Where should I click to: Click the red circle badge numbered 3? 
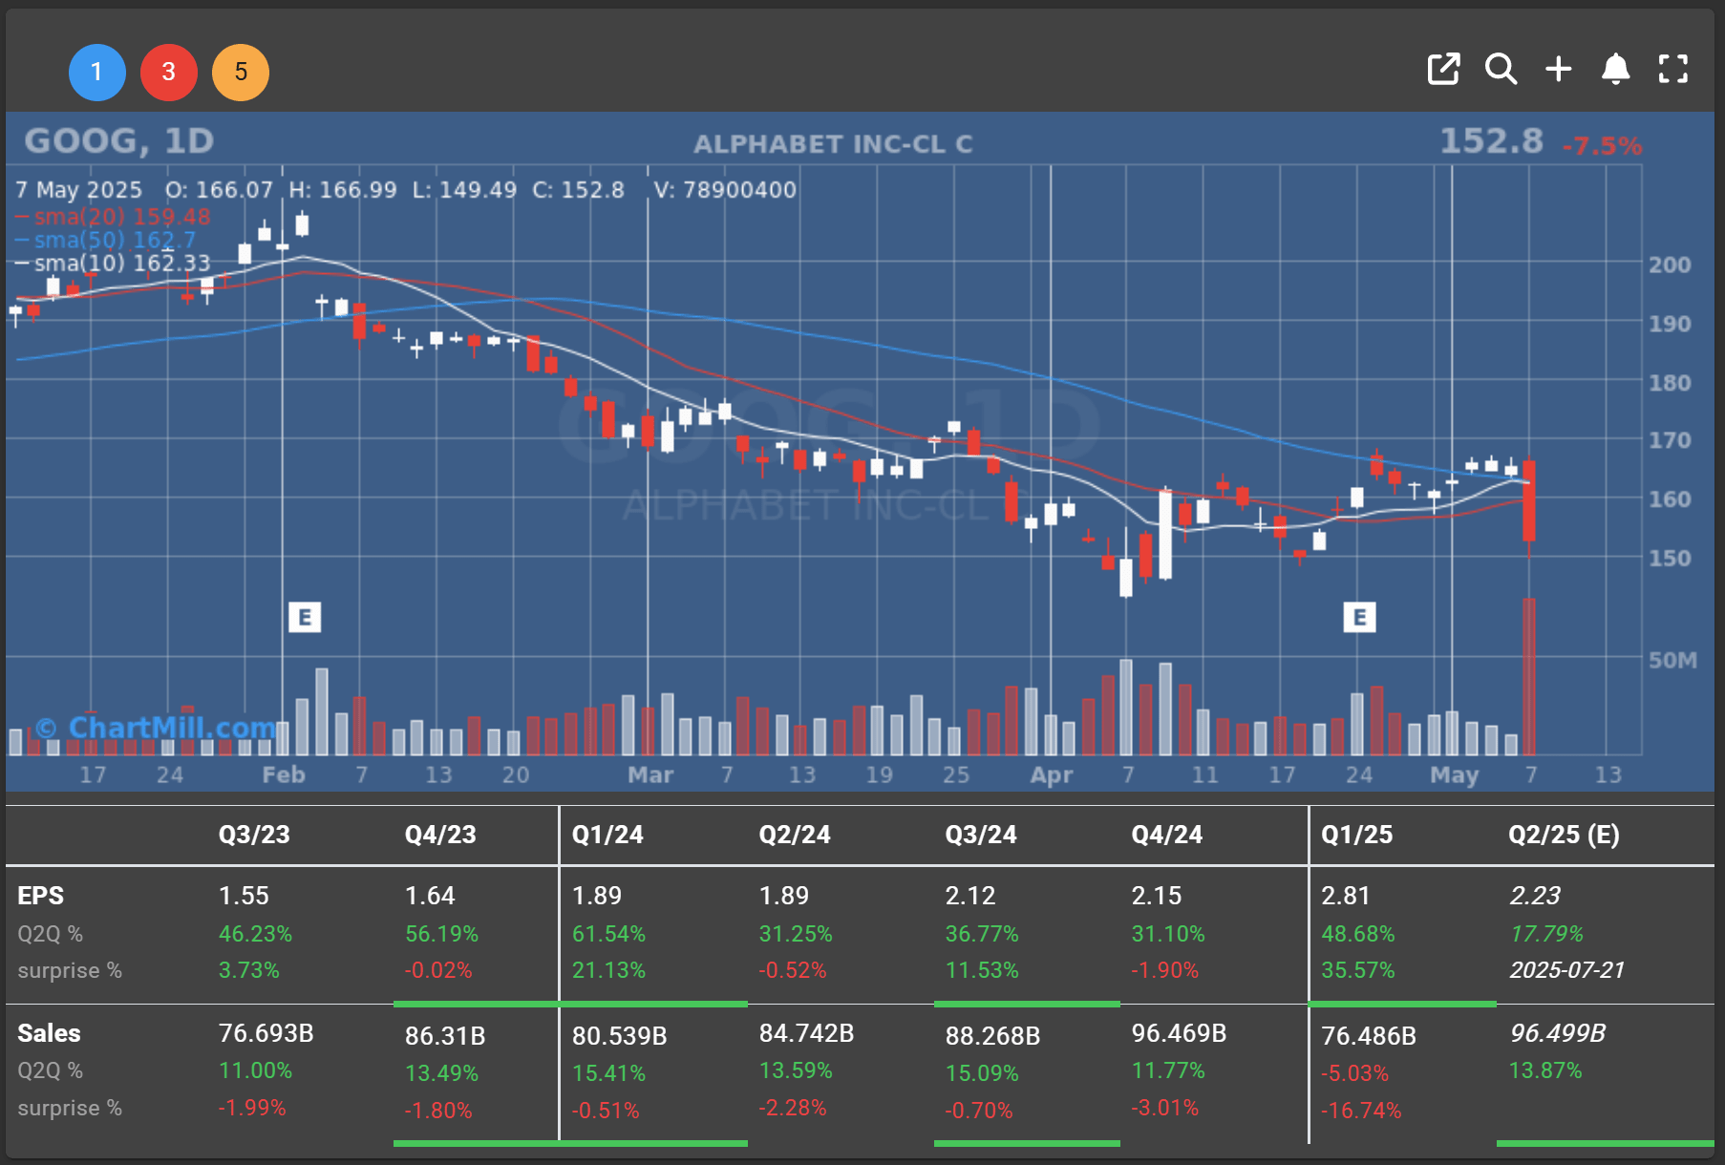click(168, 73)
